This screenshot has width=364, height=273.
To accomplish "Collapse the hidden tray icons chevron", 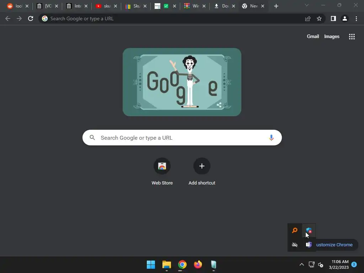I will (x=301, y=264).
